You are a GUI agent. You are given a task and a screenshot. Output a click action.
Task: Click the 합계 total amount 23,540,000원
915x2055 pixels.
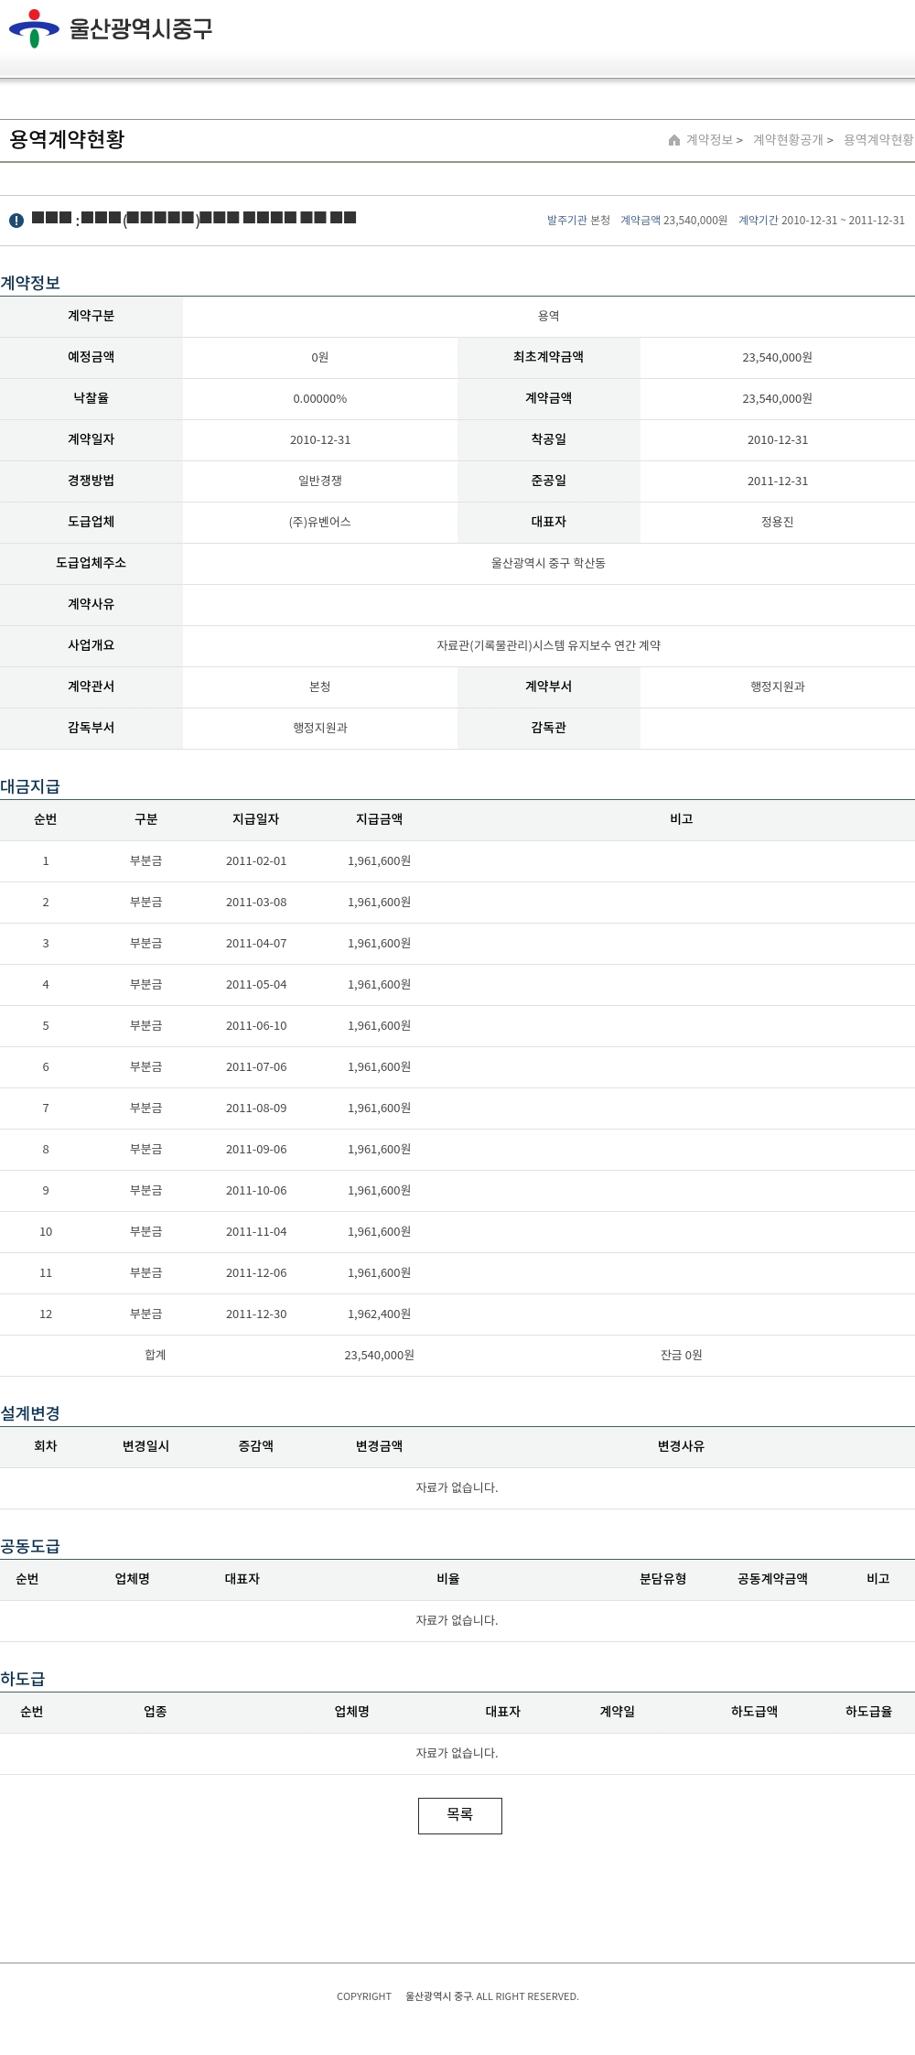pyautogui.click(x=379, y=1355)
